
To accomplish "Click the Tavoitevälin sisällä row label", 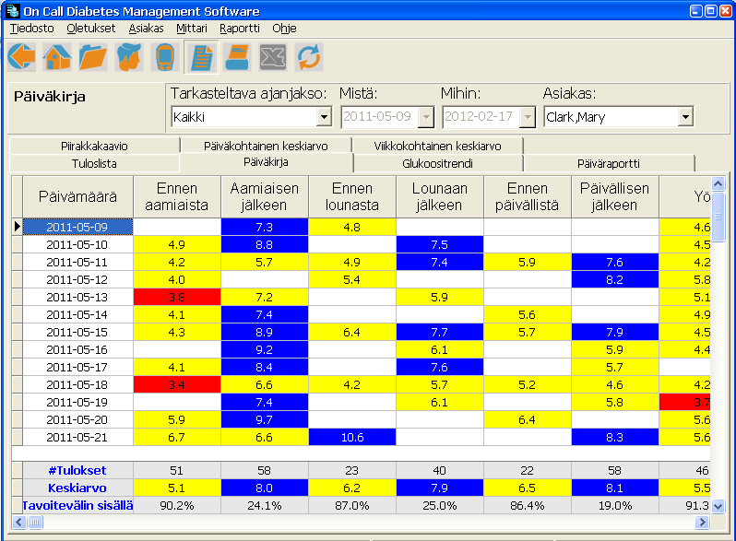I will pos(77,505).
